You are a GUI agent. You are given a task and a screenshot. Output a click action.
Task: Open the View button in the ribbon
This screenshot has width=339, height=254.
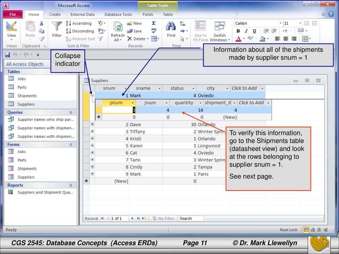point(11,30)
